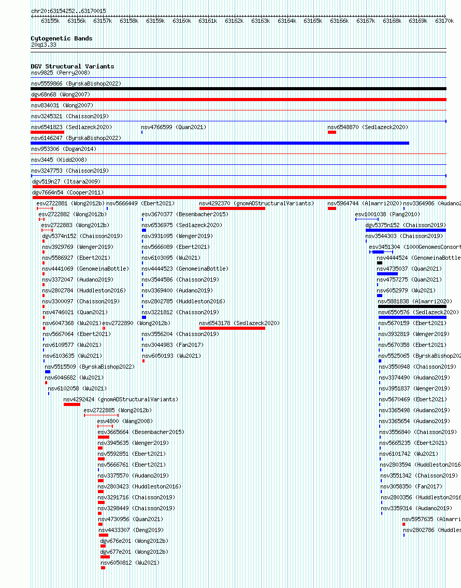Open nsv953306 (Dogan2014) variant
Image resolution: width=461 pixels, height=588 pixels.
64,149
